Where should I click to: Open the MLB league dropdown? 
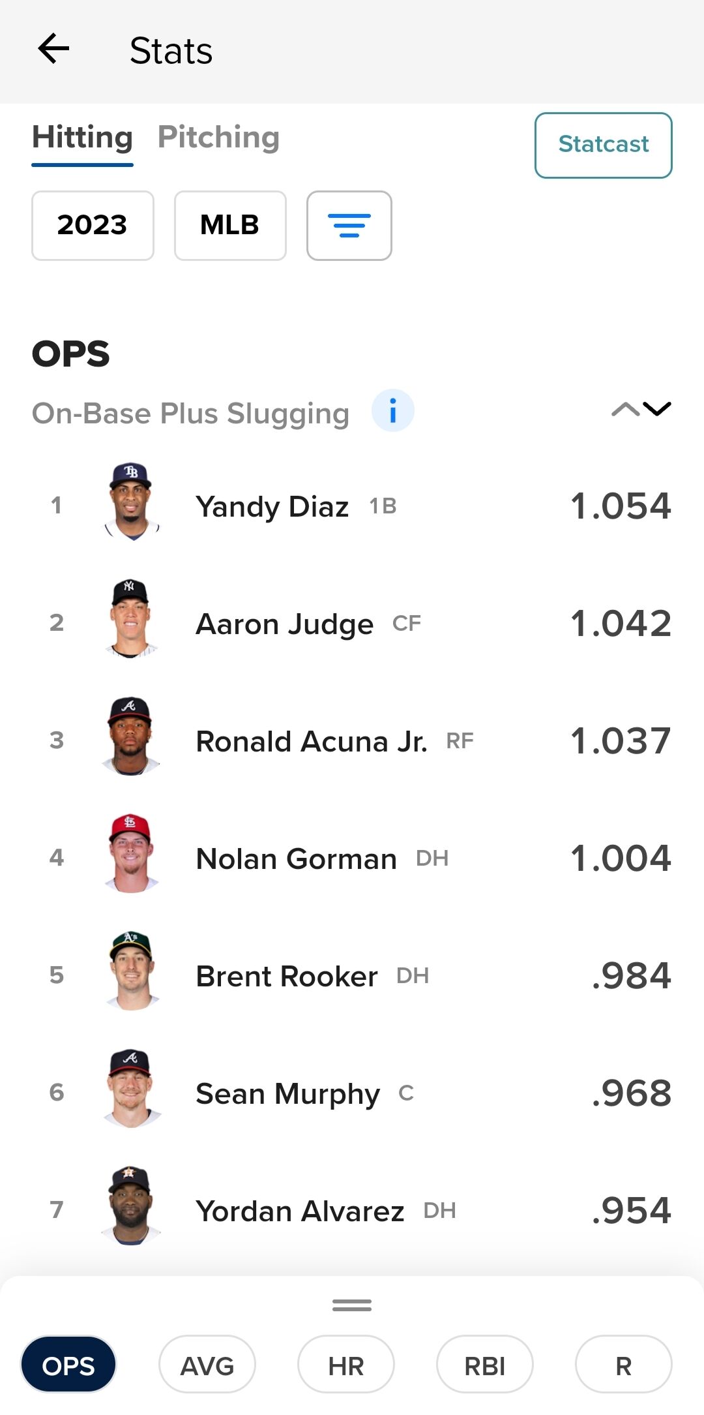(x=230, y=226)
